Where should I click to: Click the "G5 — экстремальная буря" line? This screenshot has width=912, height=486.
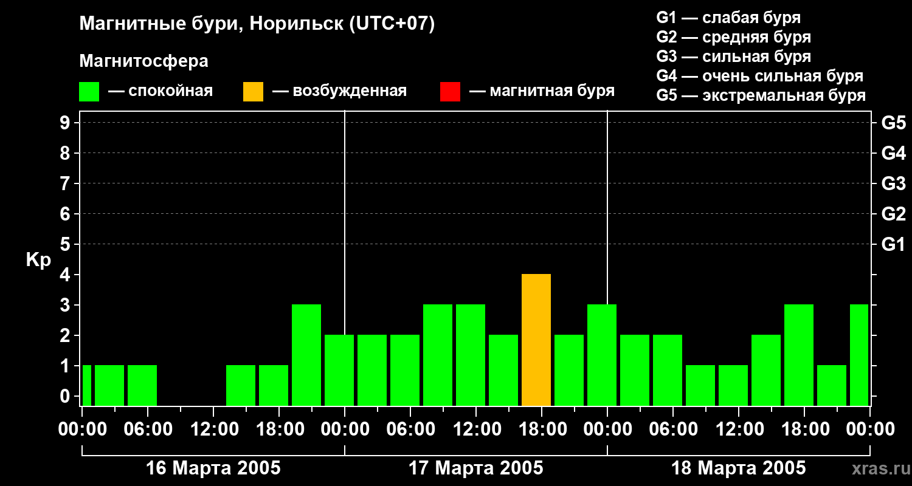click(761, 95)
